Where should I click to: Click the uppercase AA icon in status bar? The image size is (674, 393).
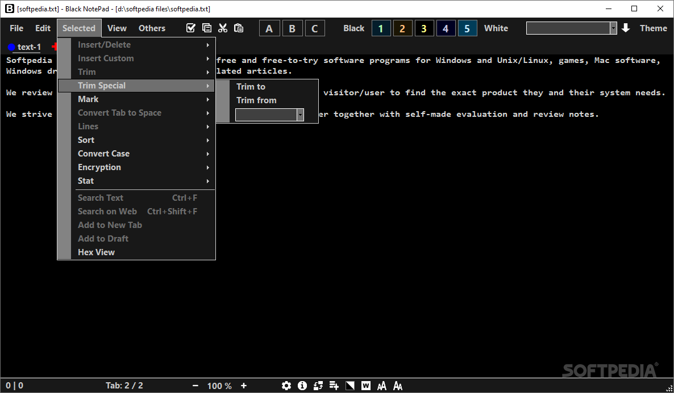click(x=382, y=386)
